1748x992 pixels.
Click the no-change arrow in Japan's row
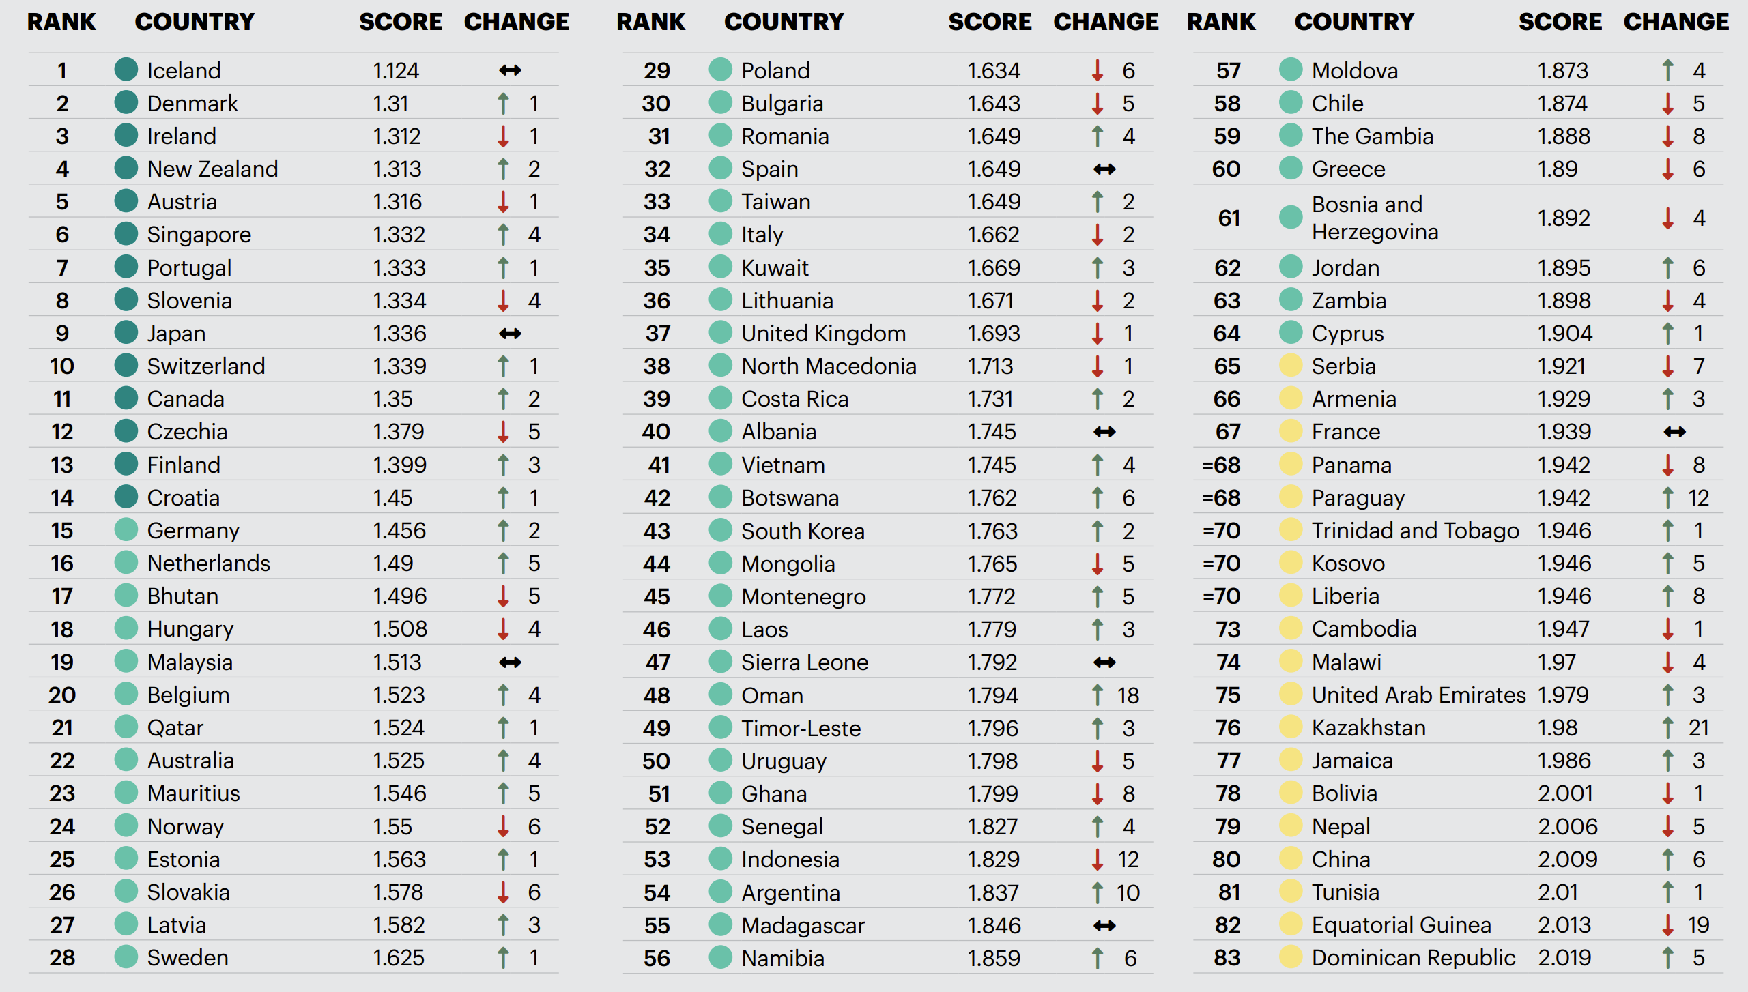click(x=510, y=334)
